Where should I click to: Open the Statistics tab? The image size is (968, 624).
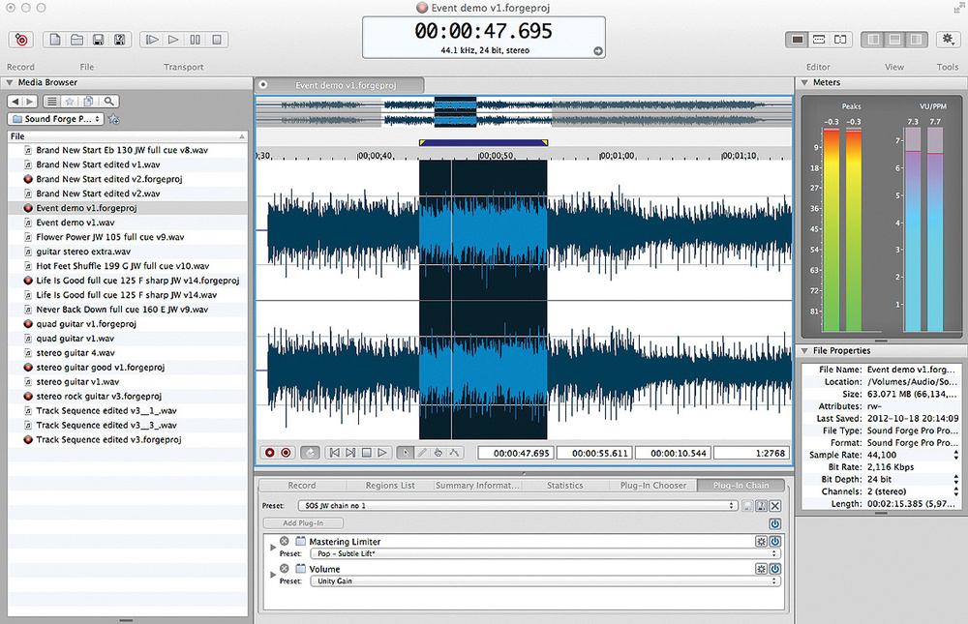click(564, 486)
